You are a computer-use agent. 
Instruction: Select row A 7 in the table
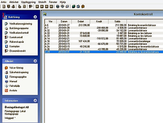[104, 28]
